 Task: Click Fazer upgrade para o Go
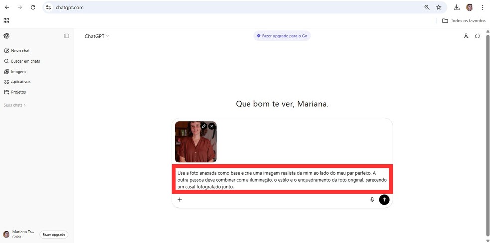(x=282, y=36)
